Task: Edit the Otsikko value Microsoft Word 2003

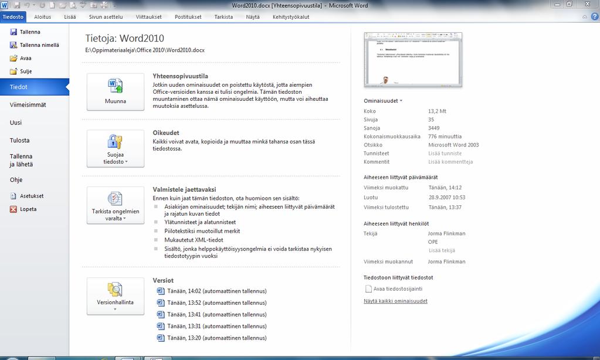Action: 453,145
